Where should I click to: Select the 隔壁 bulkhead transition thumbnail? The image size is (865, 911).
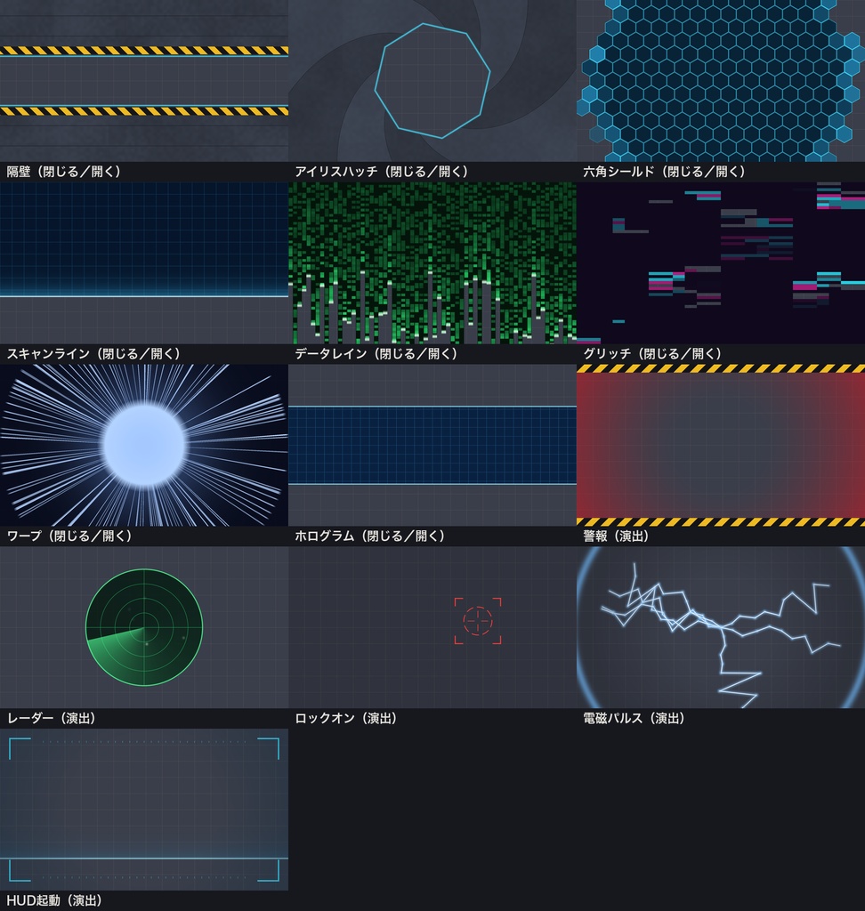pos(144,81)
